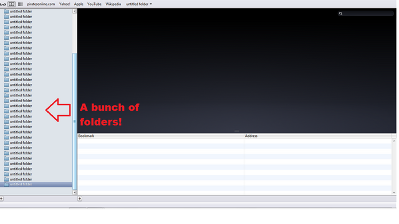Open the Yahoo! bookmark
This screenshot has width=399, height=224.
point(64,4)
